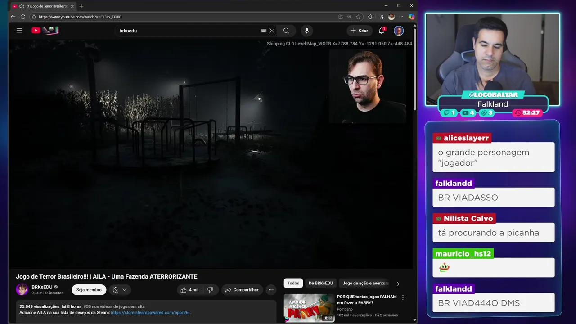Open YouTube notifications bell
The height and width of the screenshot is (324, 576).
click(x=382, y=31)
